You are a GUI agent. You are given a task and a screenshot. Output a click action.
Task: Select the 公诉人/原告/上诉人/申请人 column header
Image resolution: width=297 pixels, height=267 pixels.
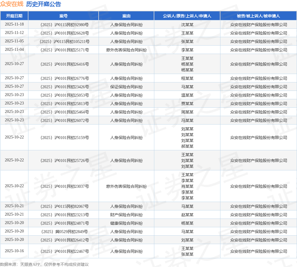click(187, 16)
